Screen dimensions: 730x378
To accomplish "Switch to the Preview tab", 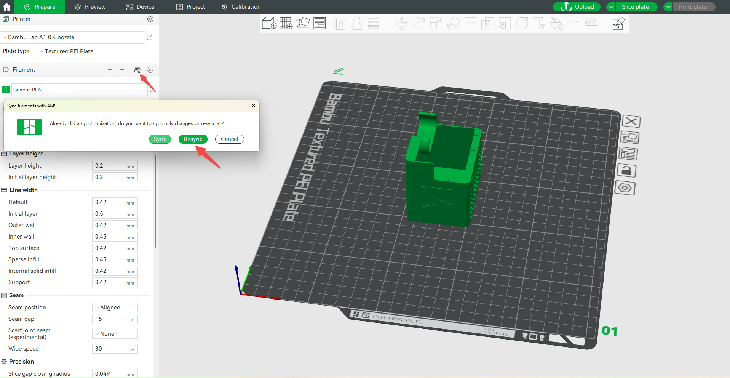I will pyautogui.click(x=90, y=7).
